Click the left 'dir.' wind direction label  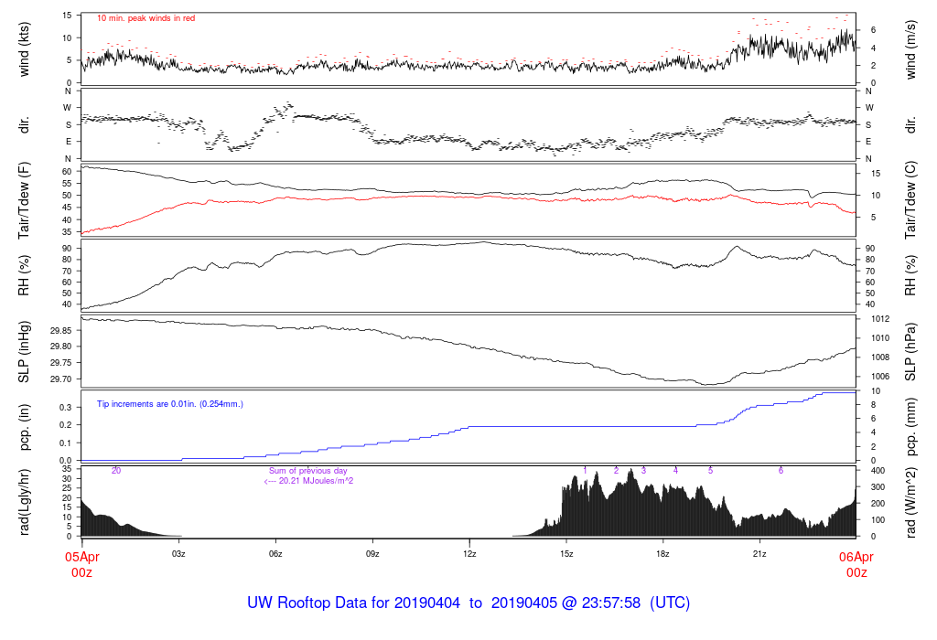(24, 125)
